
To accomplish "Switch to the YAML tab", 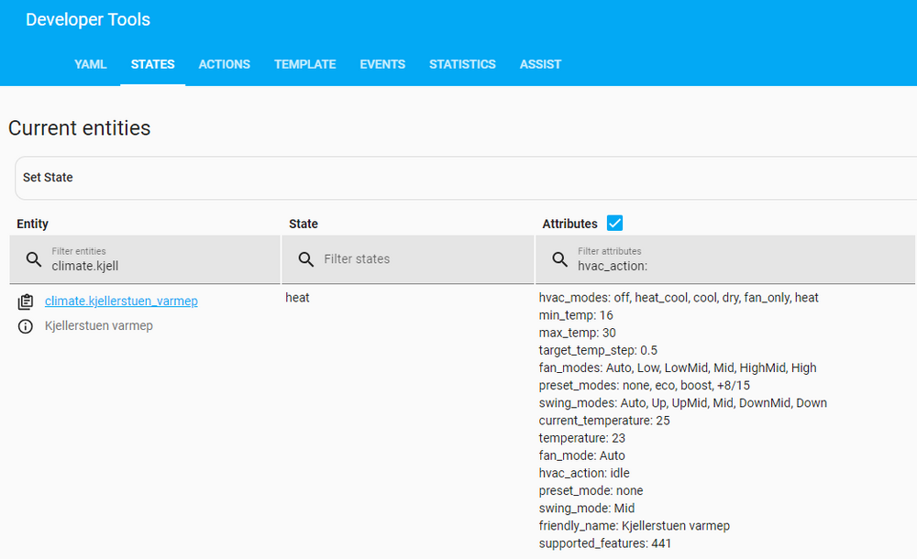I will pos(91,64).
